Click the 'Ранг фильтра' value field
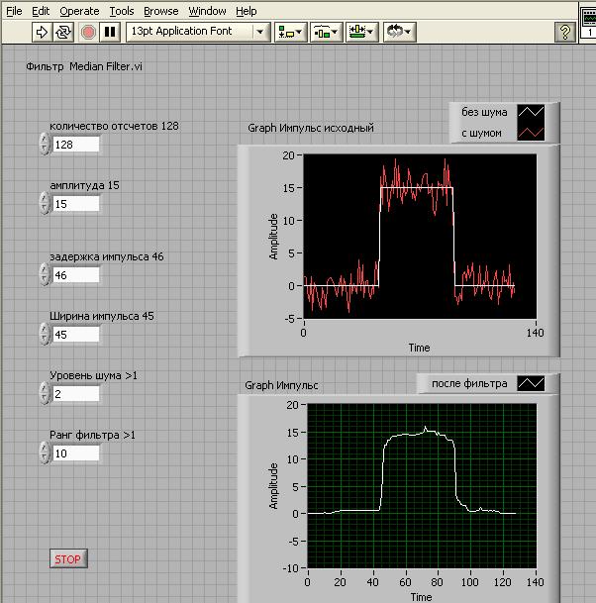 click(76, 453)
